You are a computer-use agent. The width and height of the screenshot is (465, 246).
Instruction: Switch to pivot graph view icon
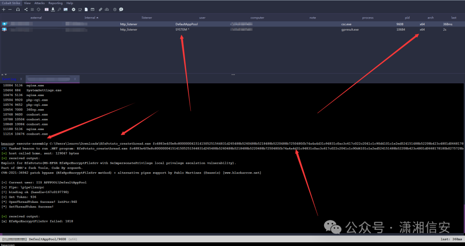26,9
